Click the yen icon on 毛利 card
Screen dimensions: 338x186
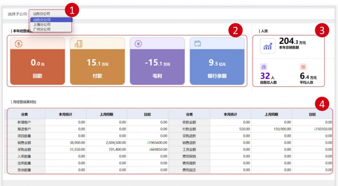pyautogui.click(x=138, y=43)
